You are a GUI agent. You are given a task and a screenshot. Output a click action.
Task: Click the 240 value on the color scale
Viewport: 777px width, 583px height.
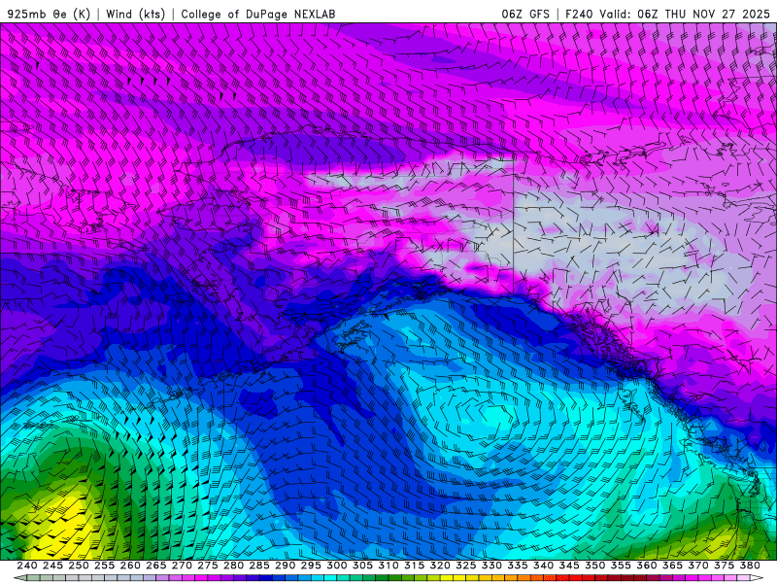[x=27, y=566]
